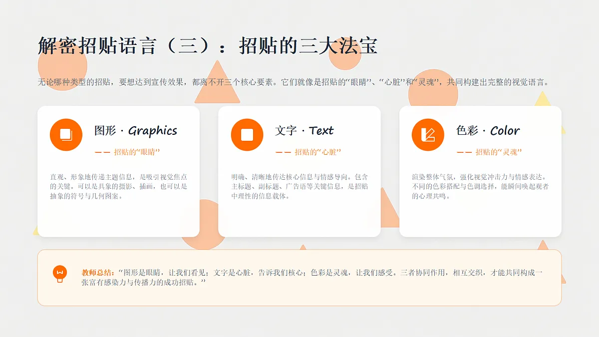This screenshot has width=599, height=337.
Task: Click the intro paragraph starting 无论哪种类型的招贴
Action: pos(294,82)
